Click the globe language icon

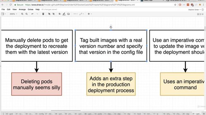click(x=203, y=10)
